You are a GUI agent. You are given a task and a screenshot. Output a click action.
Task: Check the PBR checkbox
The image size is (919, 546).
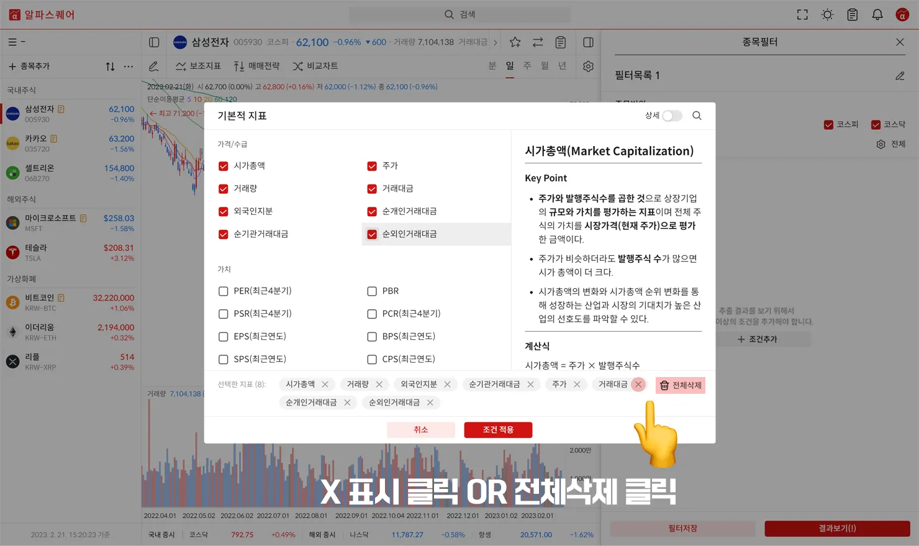click(x=372, y=291)
